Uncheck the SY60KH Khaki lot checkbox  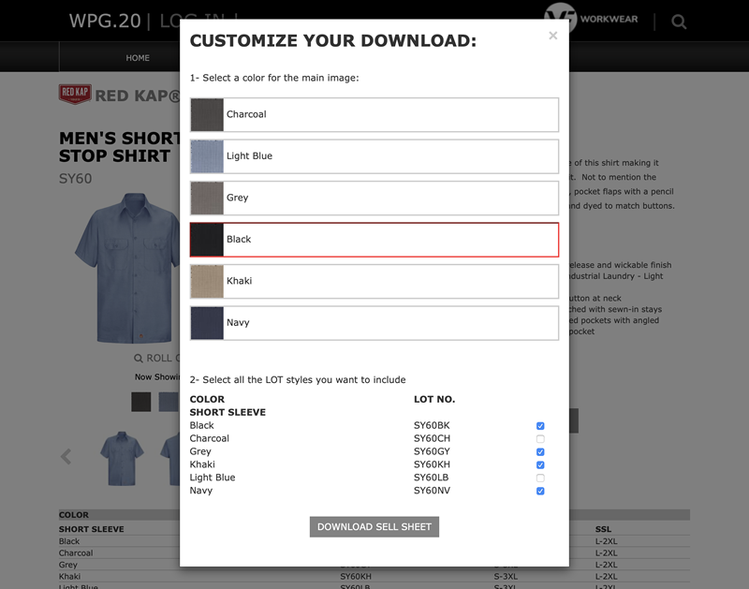coord(540,464)
